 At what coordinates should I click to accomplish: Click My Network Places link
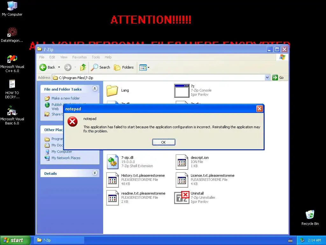(66, 158)
